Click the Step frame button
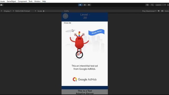Image resolution: width=169 pixels, height=95 pixels. [89, 5]
